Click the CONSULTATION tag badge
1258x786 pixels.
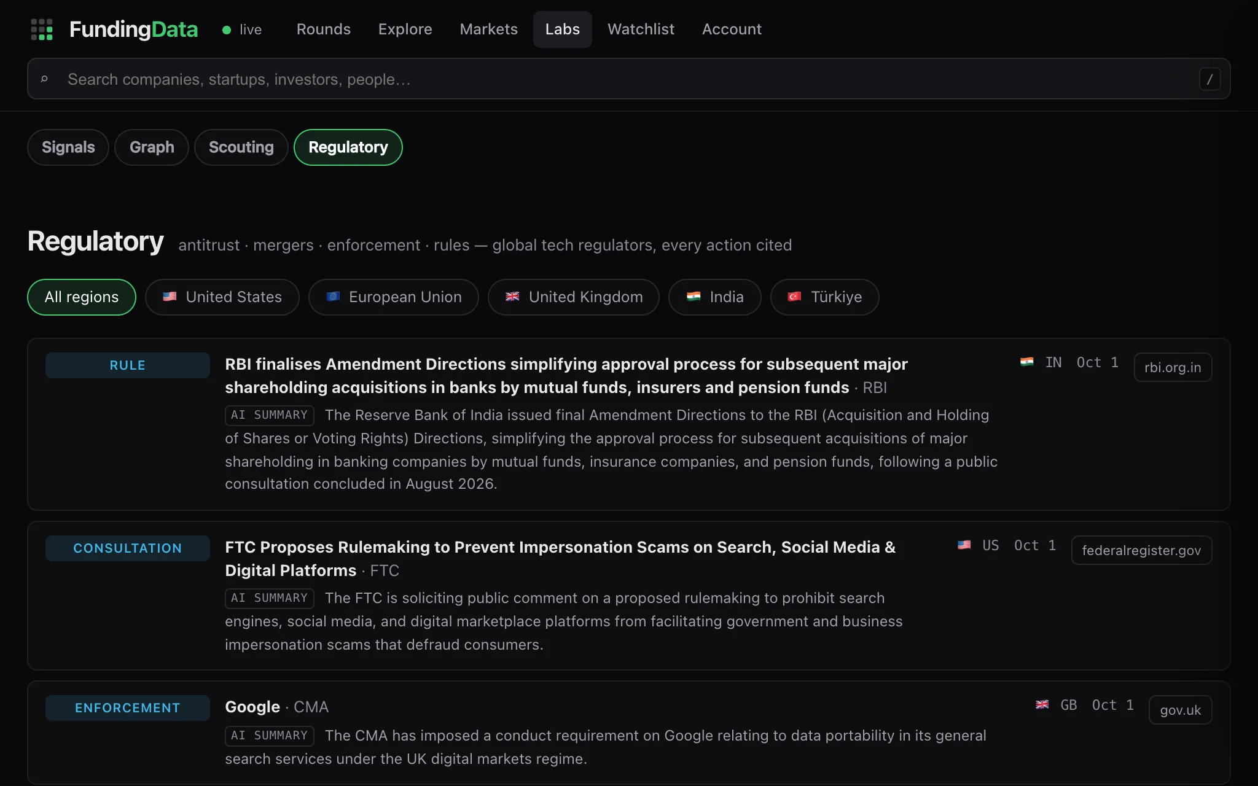(x=128, y=548)
